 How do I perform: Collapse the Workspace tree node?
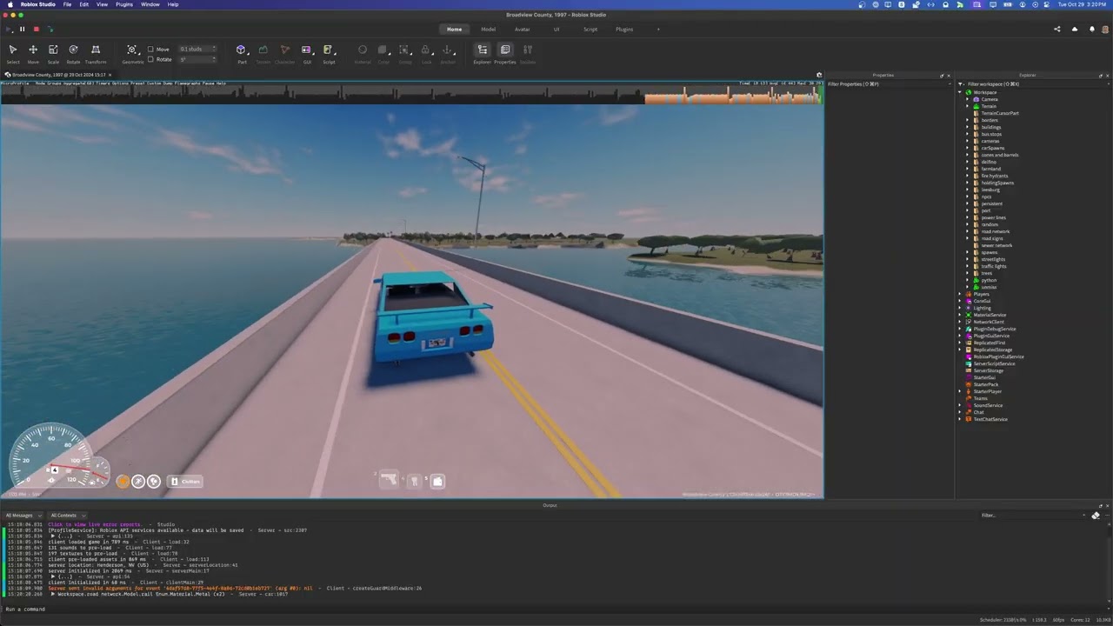(960, 92)
